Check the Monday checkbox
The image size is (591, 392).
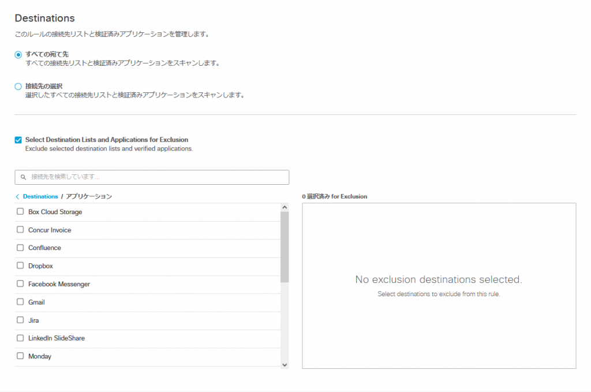point(20,356)
